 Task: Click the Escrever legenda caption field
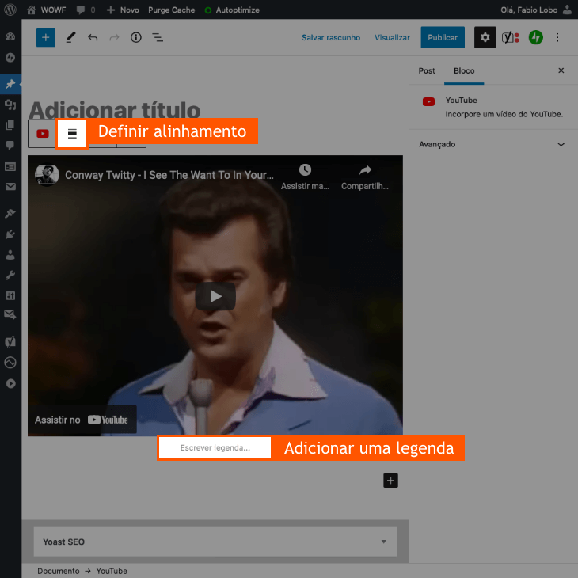(x=215, y=447)
